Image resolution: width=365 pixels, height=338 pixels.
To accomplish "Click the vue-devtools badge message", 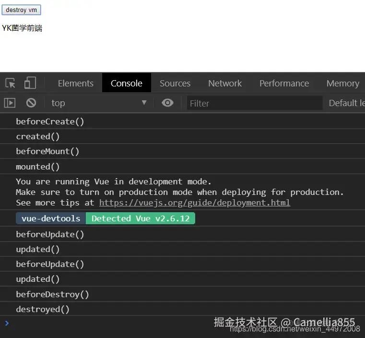I will (x=51, y=218).
